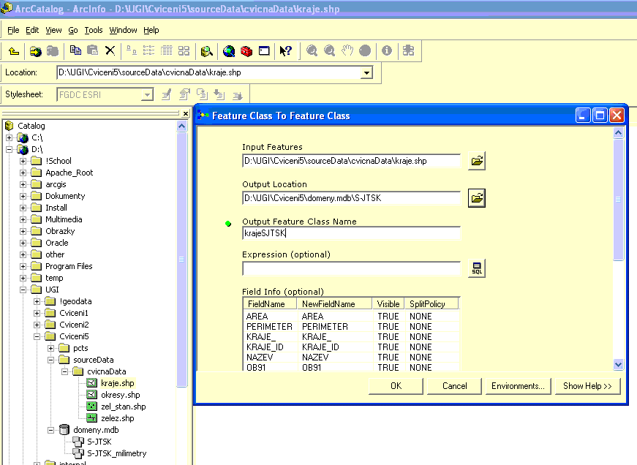
Task: Expand the !School folder
Action: [23, 162]
